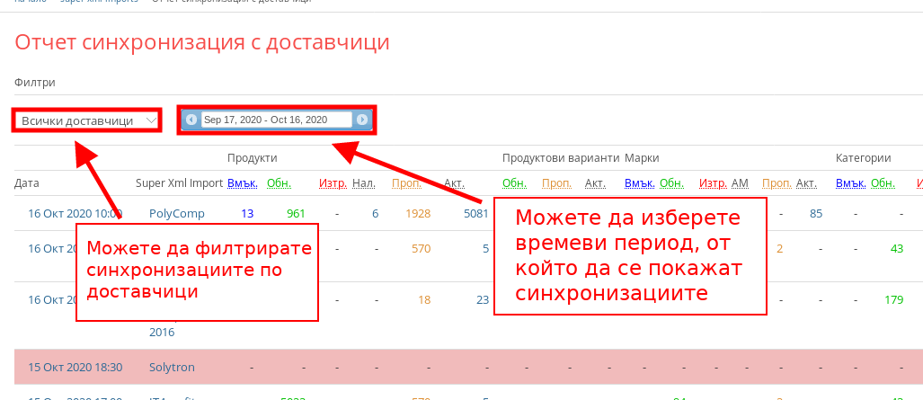Click the next date range arrow
The height and width of the screenshot is (400, 923).
(x=361, y=120)
